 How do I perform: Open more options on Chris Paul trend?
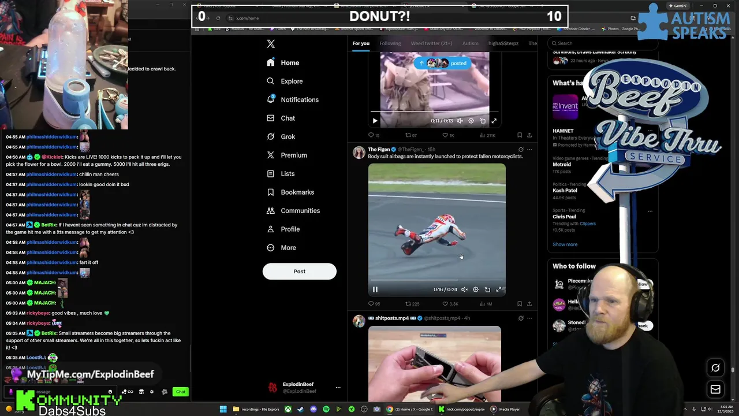[x=650, y=211]
